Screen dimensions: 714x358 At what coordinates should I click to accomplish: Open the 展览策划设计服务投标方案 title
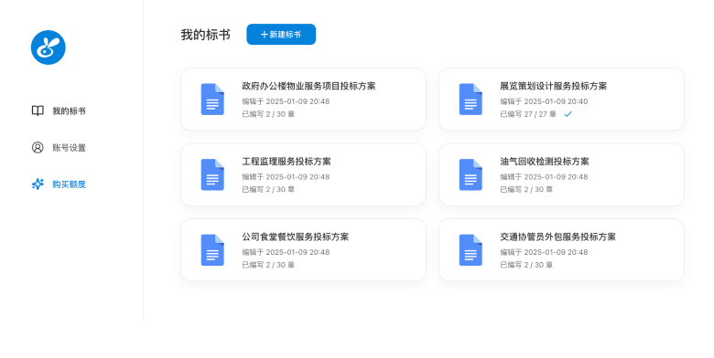click(553, 87)
